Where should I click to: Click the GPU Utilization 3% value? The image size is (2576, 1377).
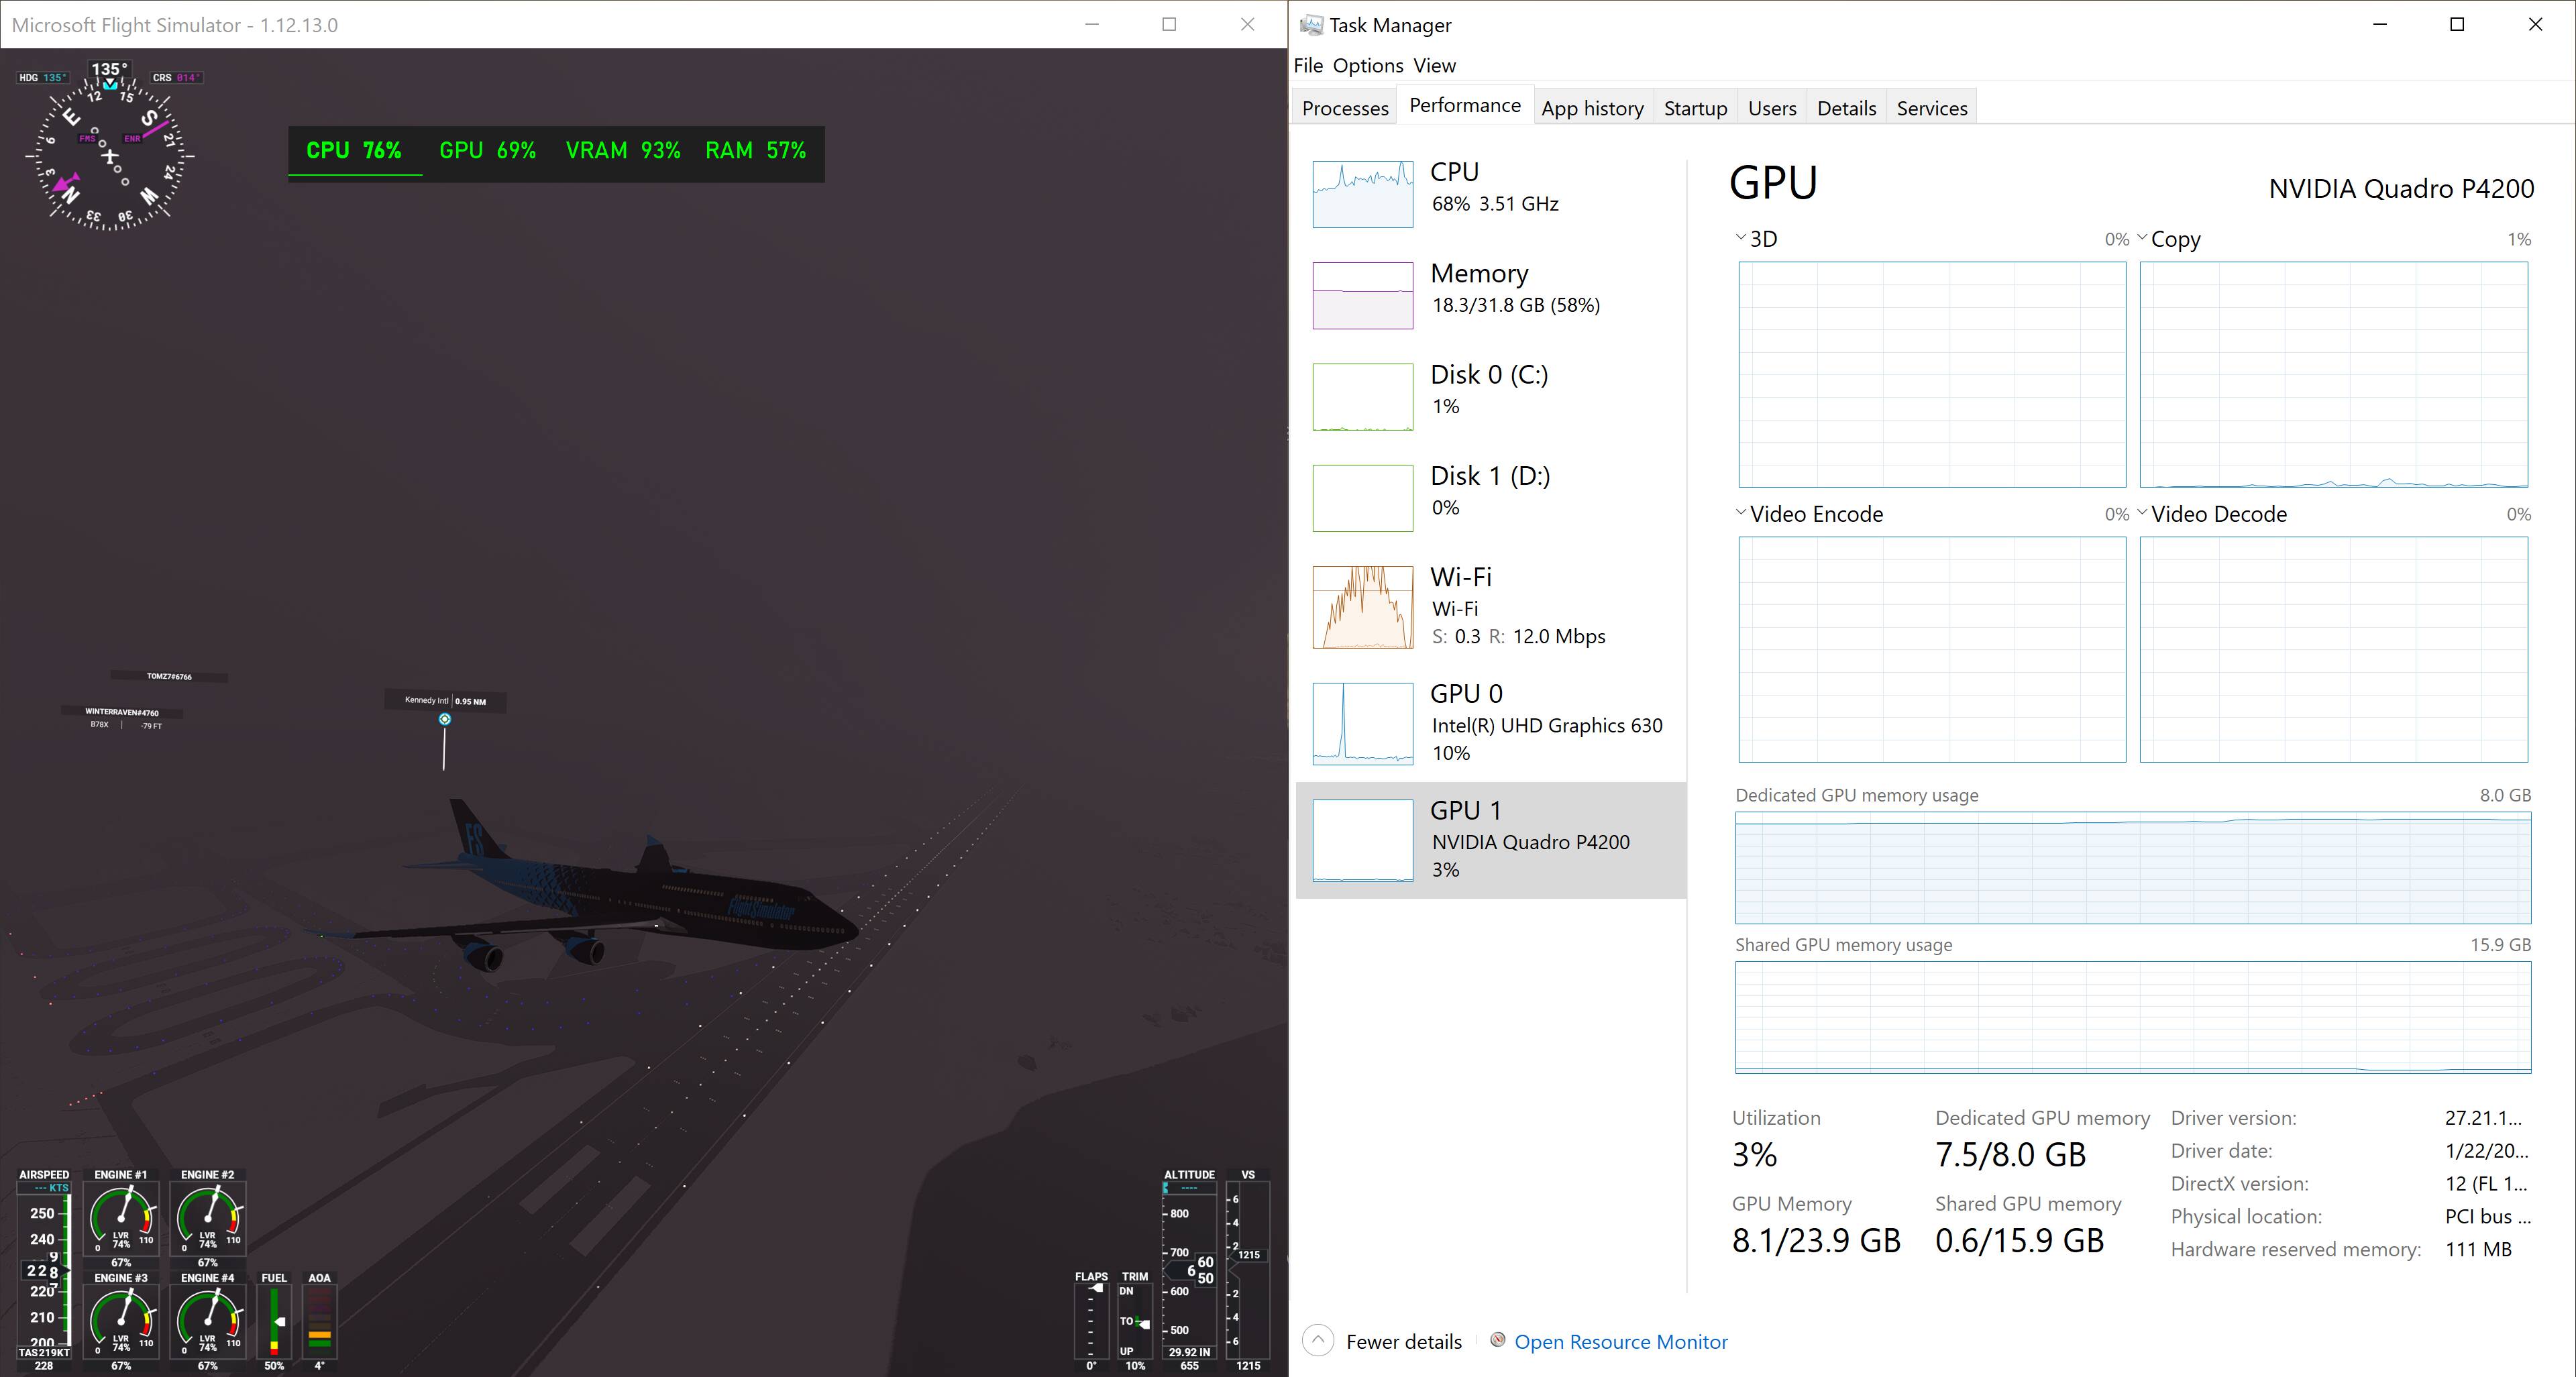pos(1755,1155)
